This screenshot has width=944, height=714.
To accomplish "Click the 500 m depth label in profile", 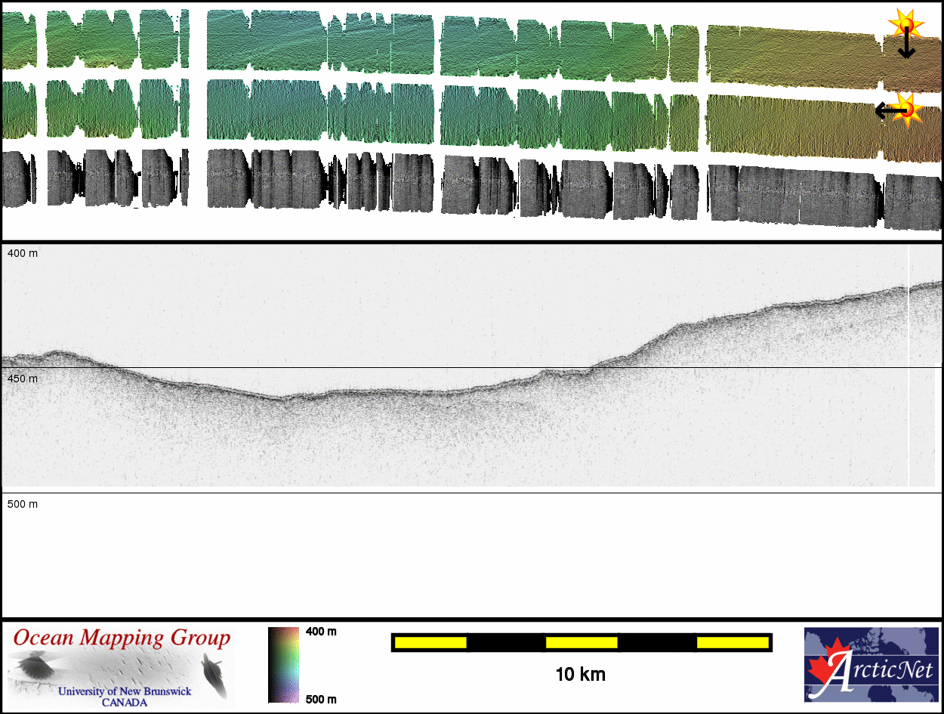I will pos(23,504).
